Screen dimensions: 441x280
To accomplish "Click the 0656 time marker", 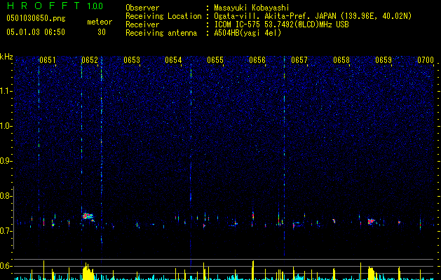I will click(257, 60).
